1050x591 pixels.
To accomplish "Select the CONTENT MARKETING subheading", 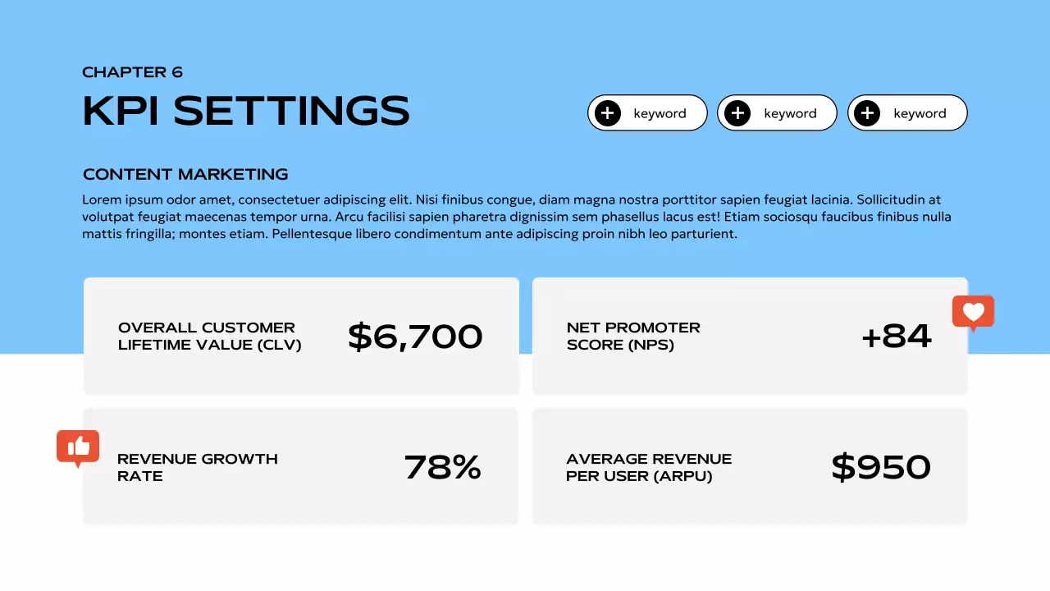I will pyautogui.click(x=185, y=174).
